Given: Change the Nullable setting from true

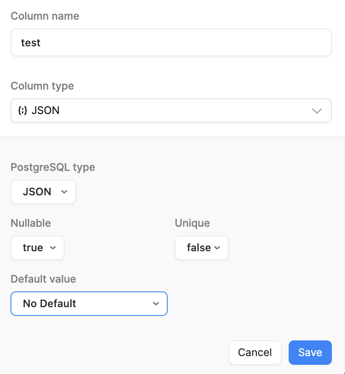Looking at the screenshot, I should pos(37,248).
